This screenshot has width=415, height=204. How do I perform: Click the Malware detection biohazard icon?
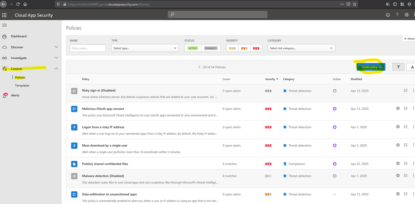tap(74, 176)
